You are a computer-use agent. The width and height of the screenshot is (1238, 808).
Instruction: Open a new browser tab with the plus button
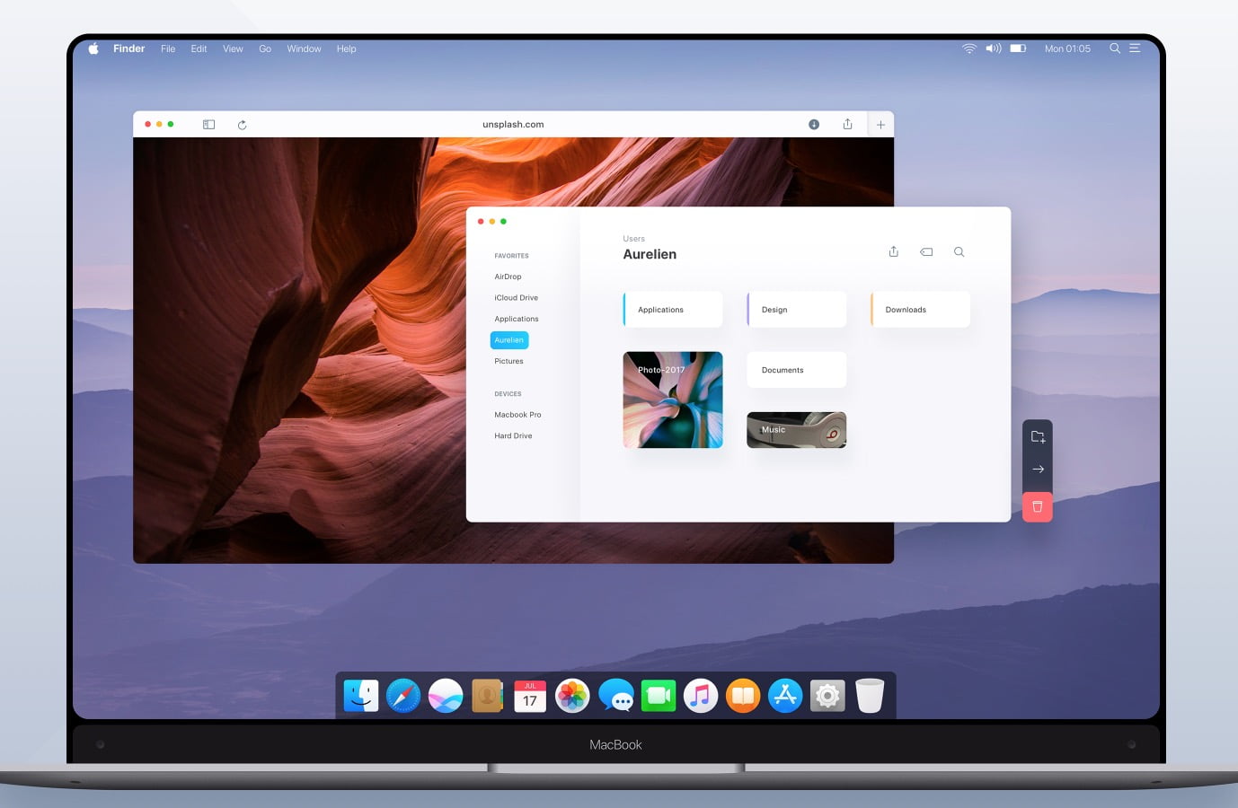pos(880,124)
